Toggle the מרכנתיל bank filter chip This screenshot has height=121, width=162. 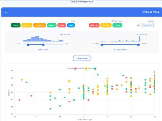click(16, 25)
